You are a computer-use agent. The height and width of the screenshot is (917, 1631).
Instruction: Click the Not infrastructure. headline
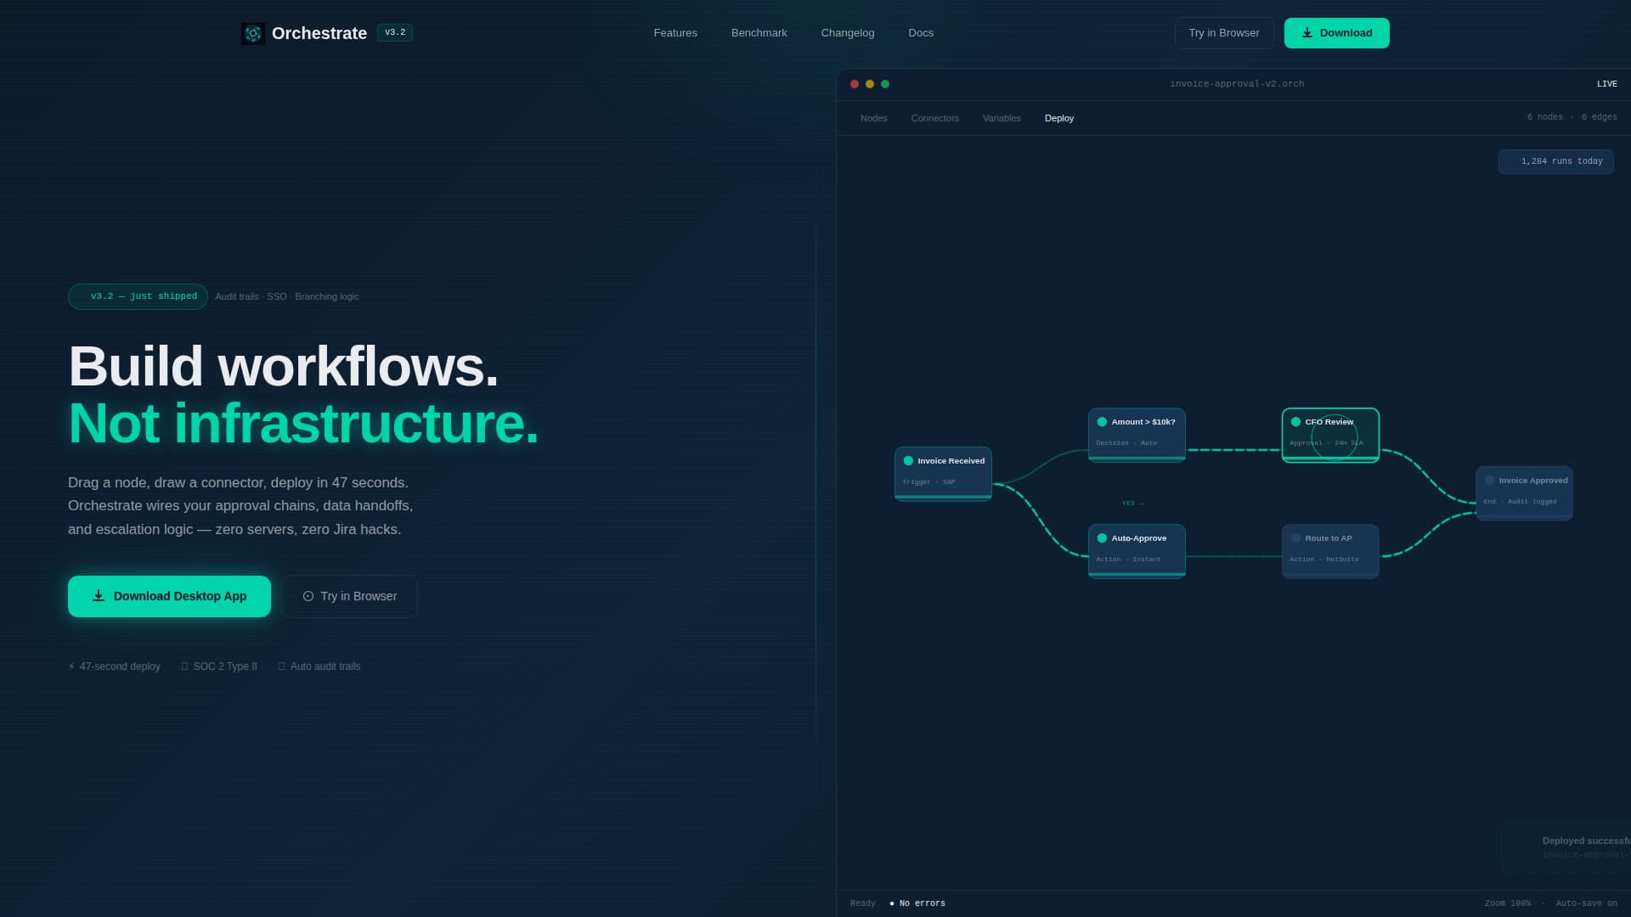pos(303,423)
